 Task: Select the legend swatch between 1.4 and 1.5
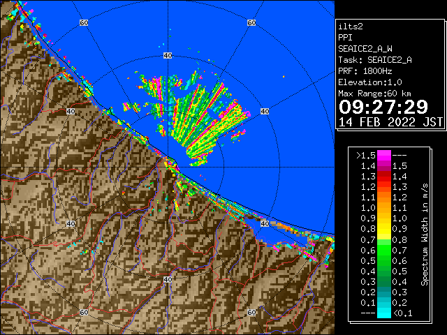coord(383,166)
